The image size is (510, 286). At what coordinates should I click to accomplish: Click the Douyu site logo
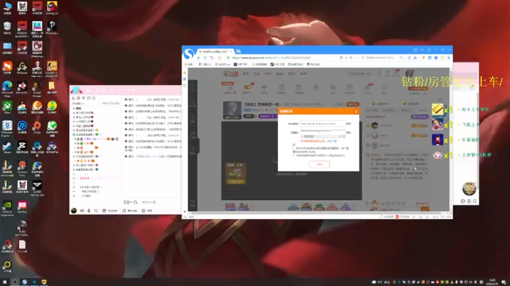pos(230,74)
